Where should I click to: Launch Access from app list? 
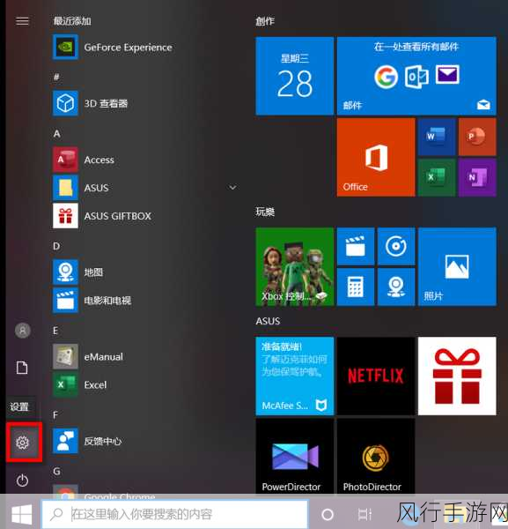point(84,160)
